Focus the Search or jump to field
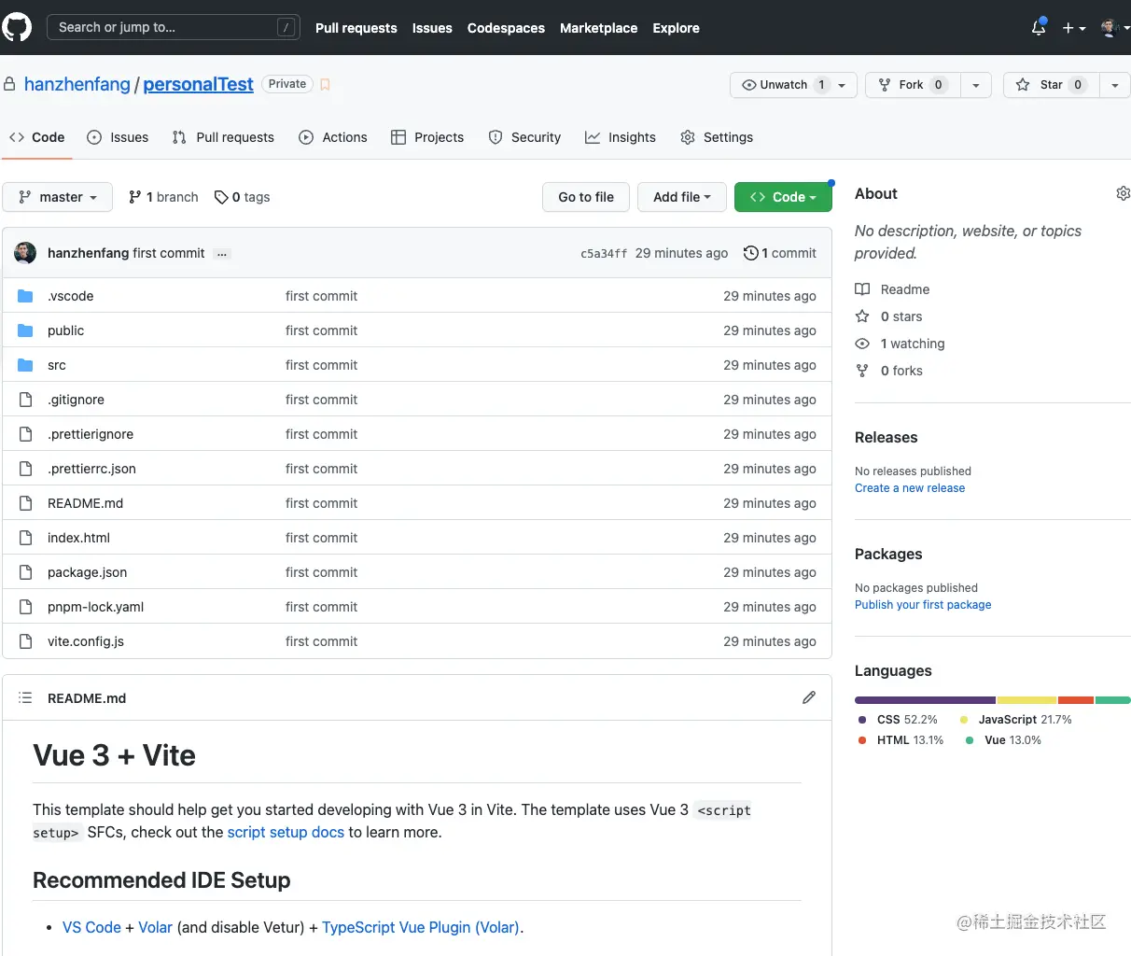 coord(174,27)
